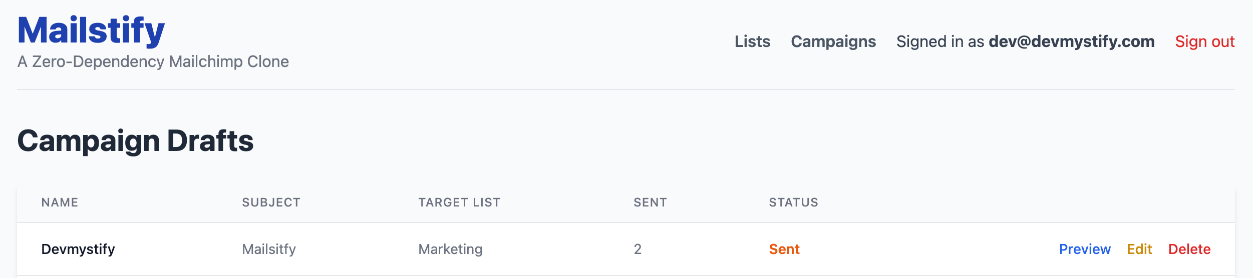Select the Devmystify campaign name cell
Viewport: 1253px width, 278px height.
click(78, 249)
